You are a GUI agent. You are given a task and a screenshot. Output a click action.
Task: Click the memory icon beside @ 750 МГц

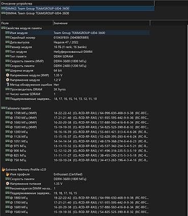tap(7, 160)
